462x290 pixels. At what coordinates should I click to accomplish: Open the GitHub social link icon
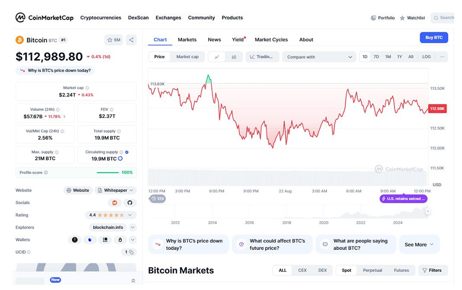130,203
